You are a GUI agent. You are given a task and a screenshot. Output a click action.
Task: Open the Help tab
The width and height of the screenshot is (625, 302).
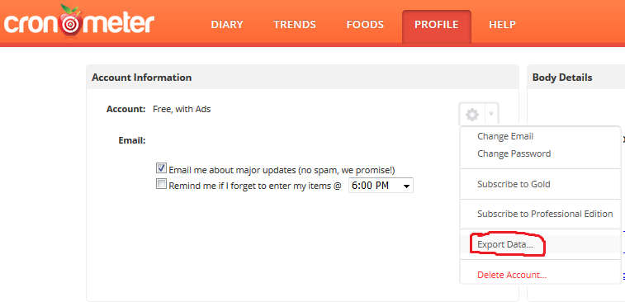502,24
